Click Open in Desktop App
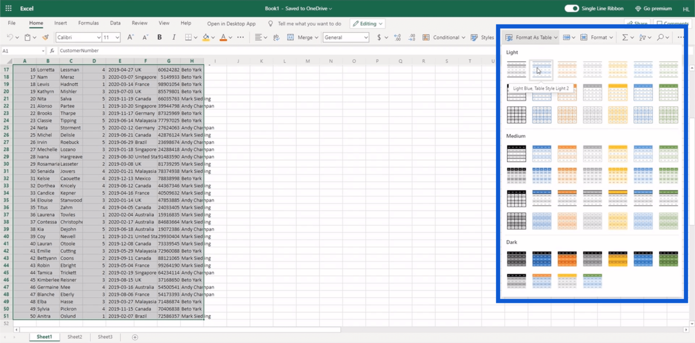 point(231,24)
